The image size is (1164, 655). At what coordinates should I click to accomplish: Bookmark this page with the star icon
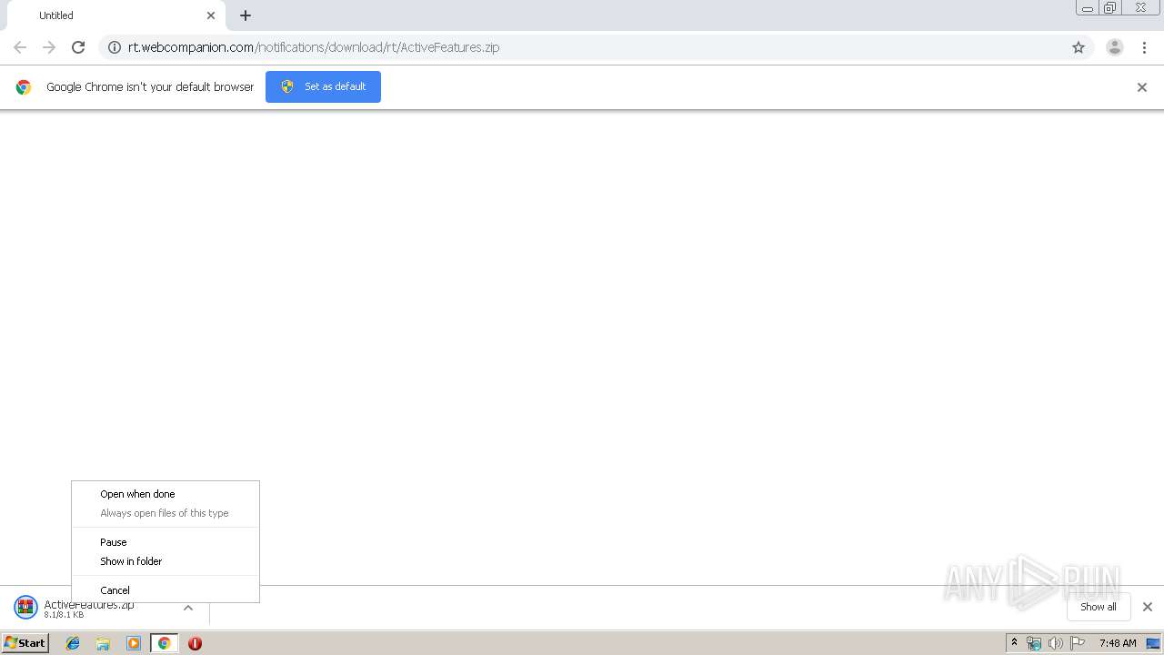[1079, 47]
